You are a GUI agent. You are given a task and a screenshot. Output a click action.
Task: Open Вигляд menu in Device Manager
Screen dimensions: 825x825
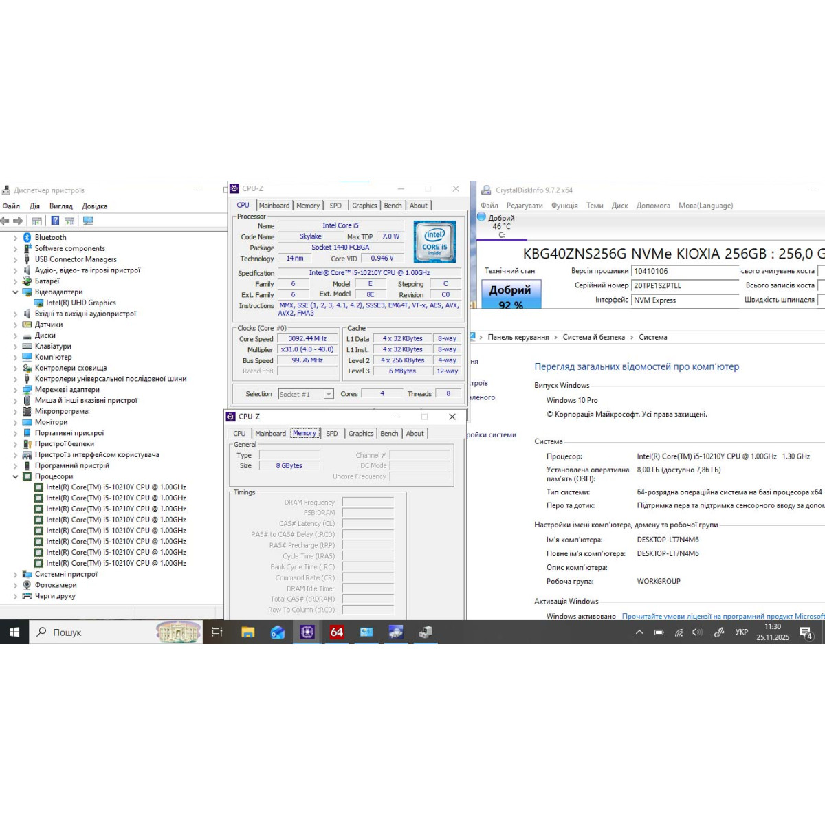60,206
